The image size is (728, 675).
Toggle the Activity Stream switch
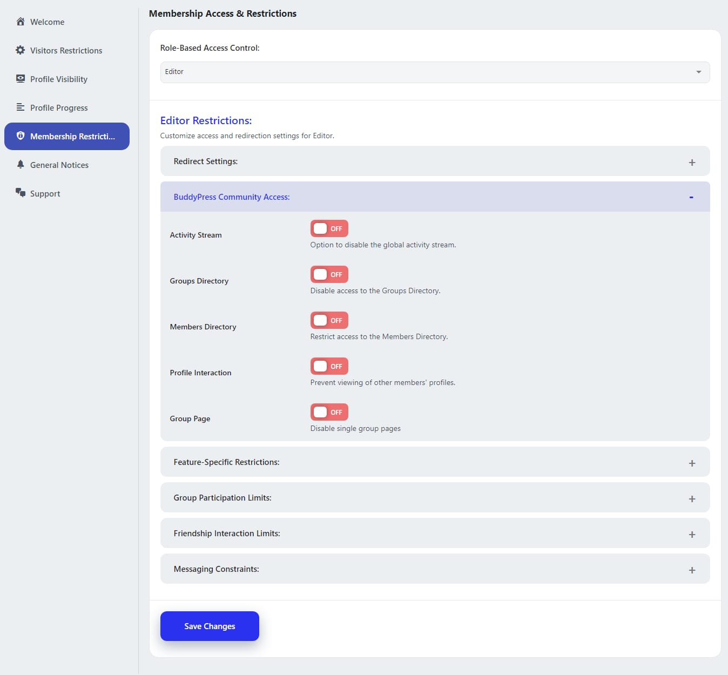[329, 228]
